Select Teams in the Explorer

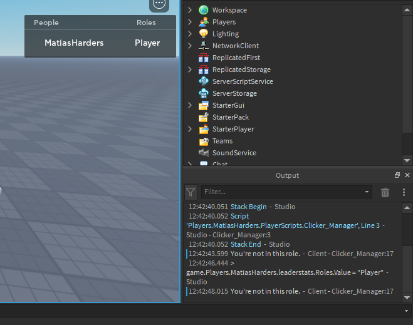(x=222, y=141)
